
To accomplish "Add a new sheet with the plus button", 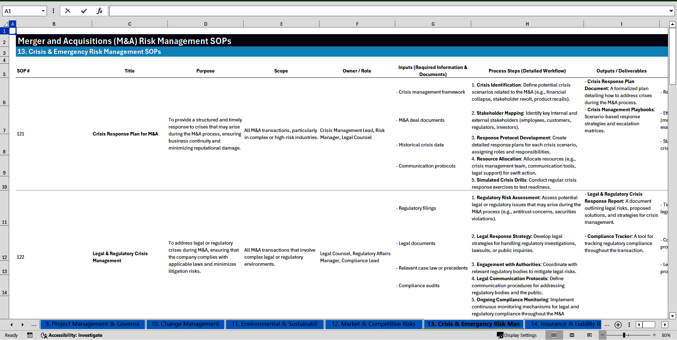I will tap(618, 325).
